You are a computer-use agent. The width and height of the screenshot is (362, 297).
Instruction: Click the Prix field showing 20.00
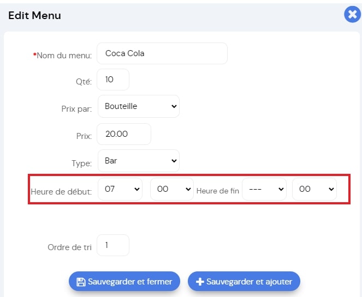pyautogui.click(x=124, y=134)
